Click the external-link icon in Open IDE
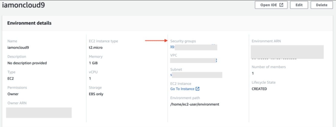336x127 pixels. [x=282, y=5]
